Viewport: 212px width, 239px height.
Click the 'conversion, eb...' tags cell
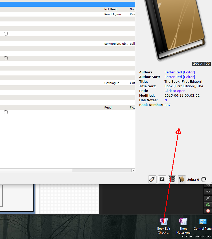(116, 44)
